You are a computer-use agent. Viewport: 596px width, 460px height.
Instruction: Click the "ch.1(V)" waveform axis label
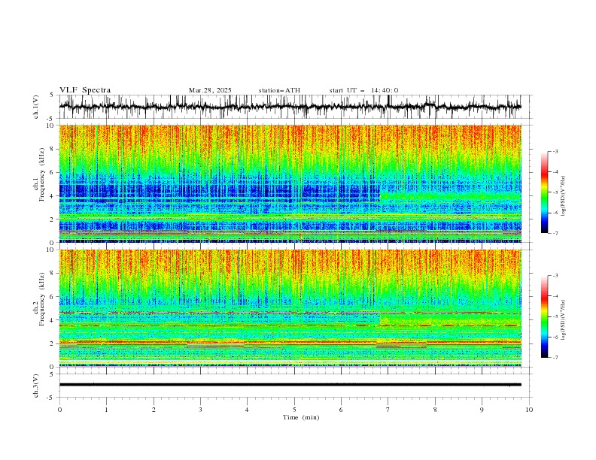(36, 107)
